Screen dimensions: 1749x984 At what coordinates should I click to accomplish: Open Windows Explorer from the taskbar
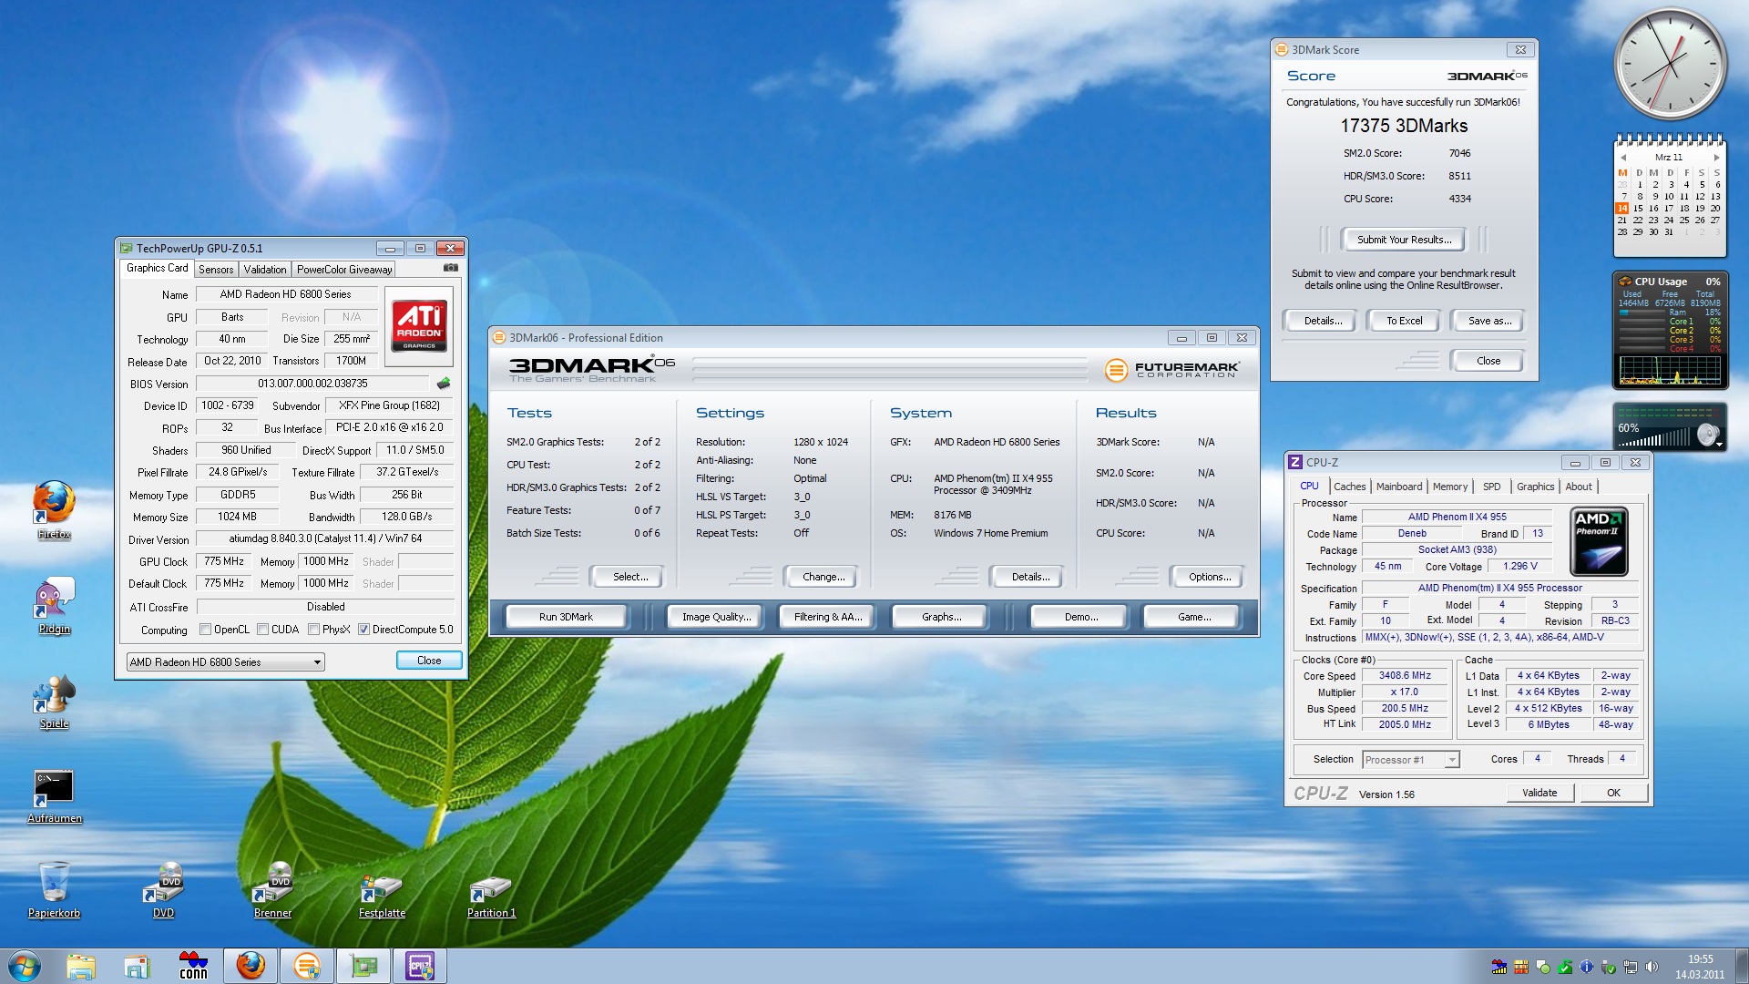(x=81, y=966)
